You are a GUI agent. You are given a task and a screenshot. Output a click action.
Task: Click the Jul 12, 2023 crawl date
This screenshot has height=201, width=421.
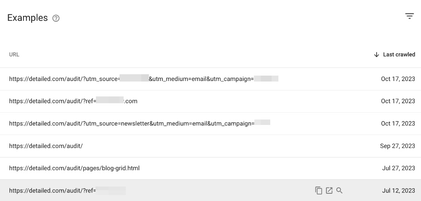pyautogui.click(x=398, y=191)
